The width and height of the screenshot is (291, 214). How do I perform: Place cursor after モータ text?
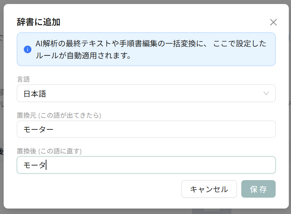click(x=46, y=165)
